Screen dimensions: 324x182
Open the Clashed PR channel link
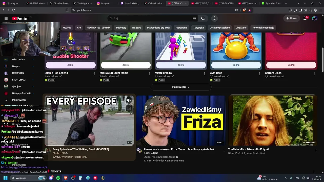(58, 153)
